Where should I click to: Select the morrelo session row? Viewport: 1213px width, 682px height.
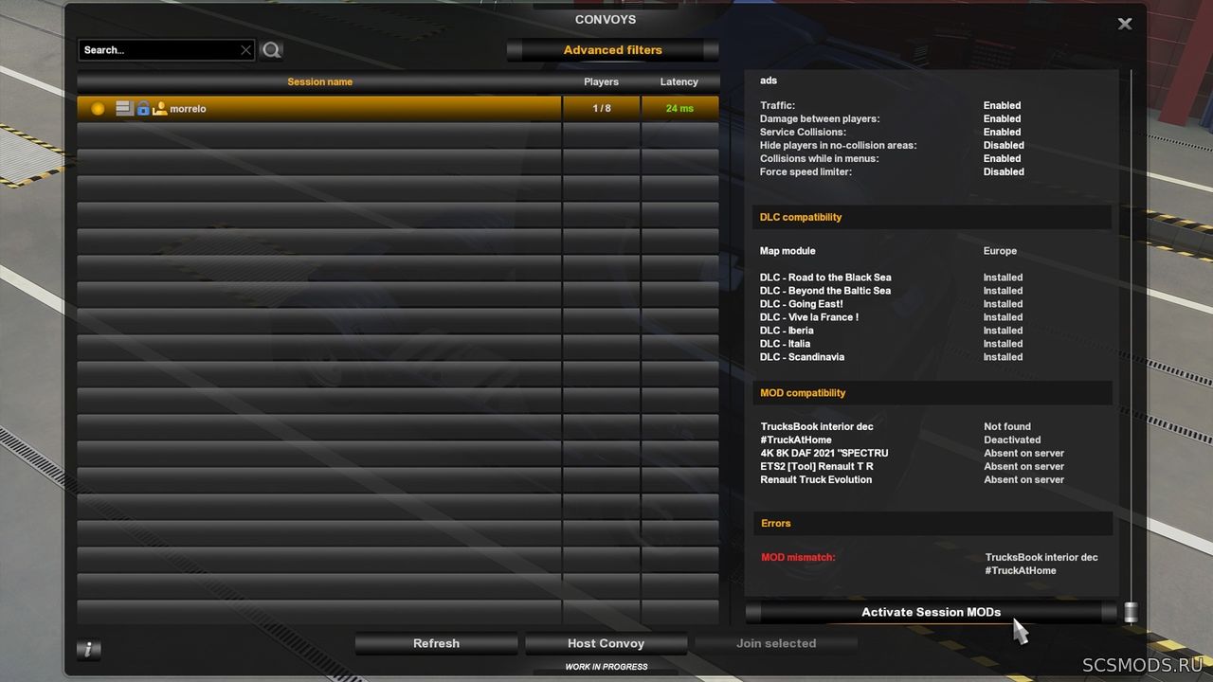tap(398, 109)
